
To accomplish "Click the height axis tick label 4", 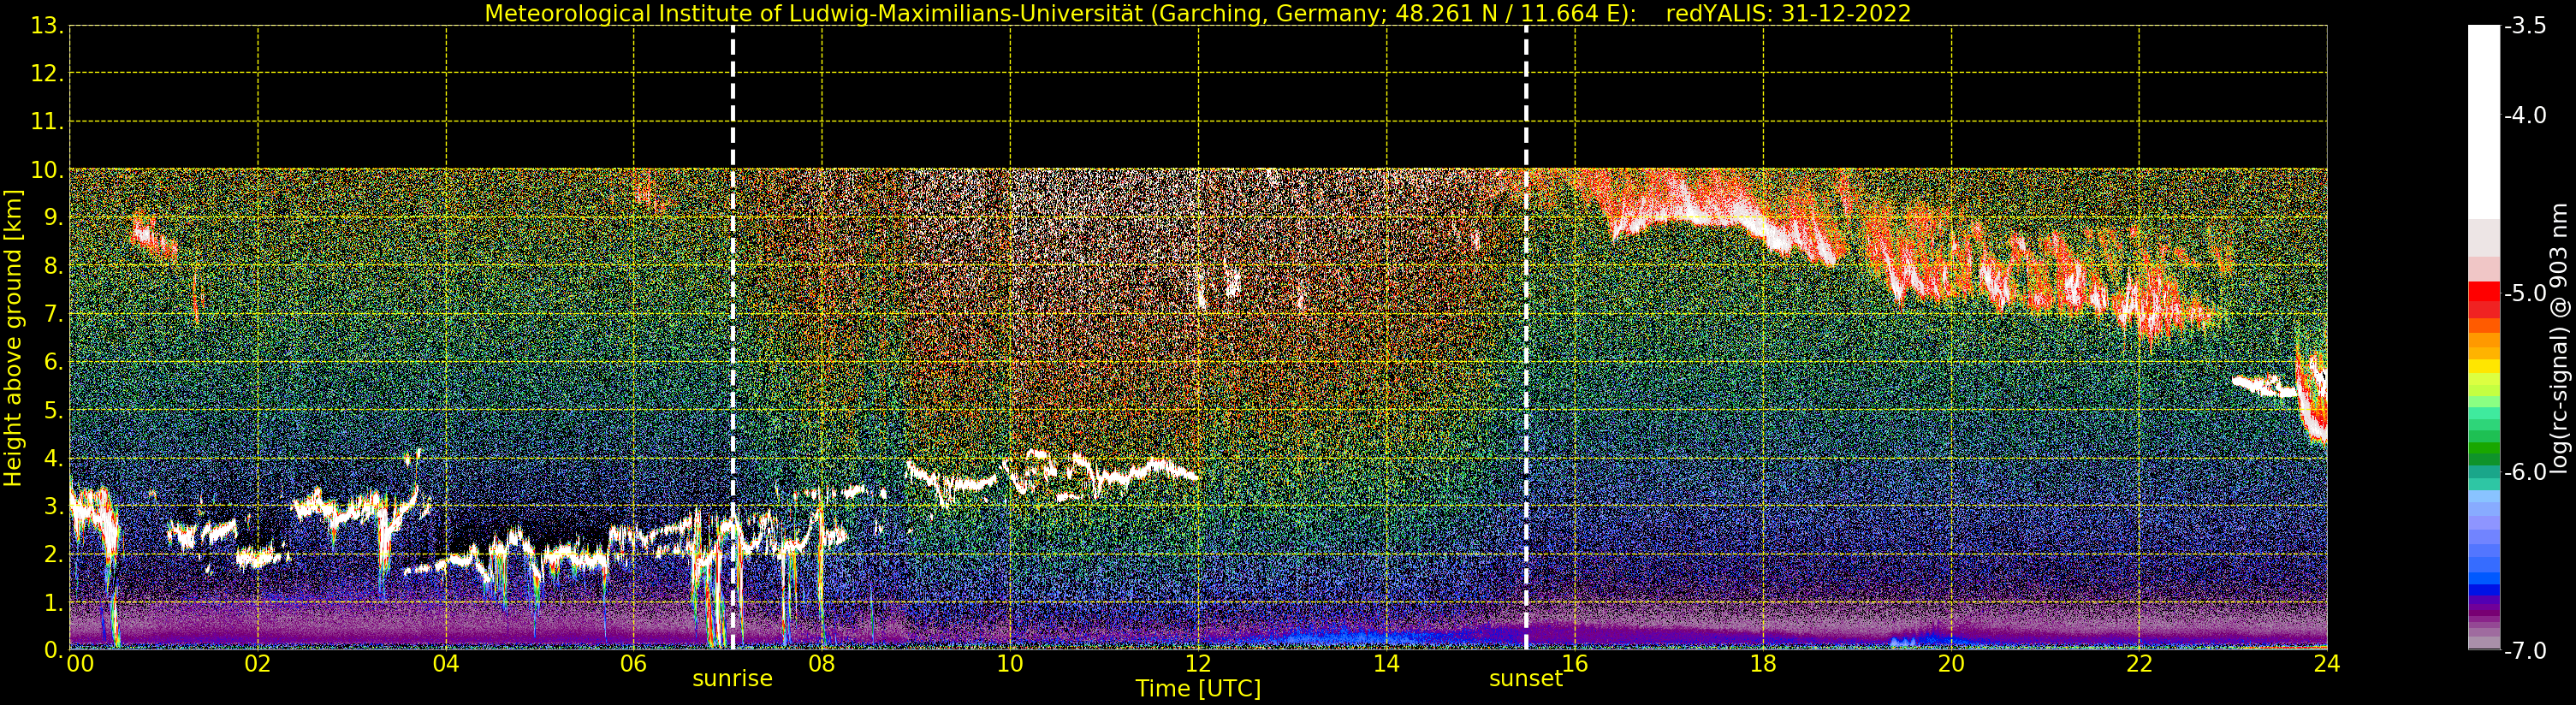I will tap(53, 458).
